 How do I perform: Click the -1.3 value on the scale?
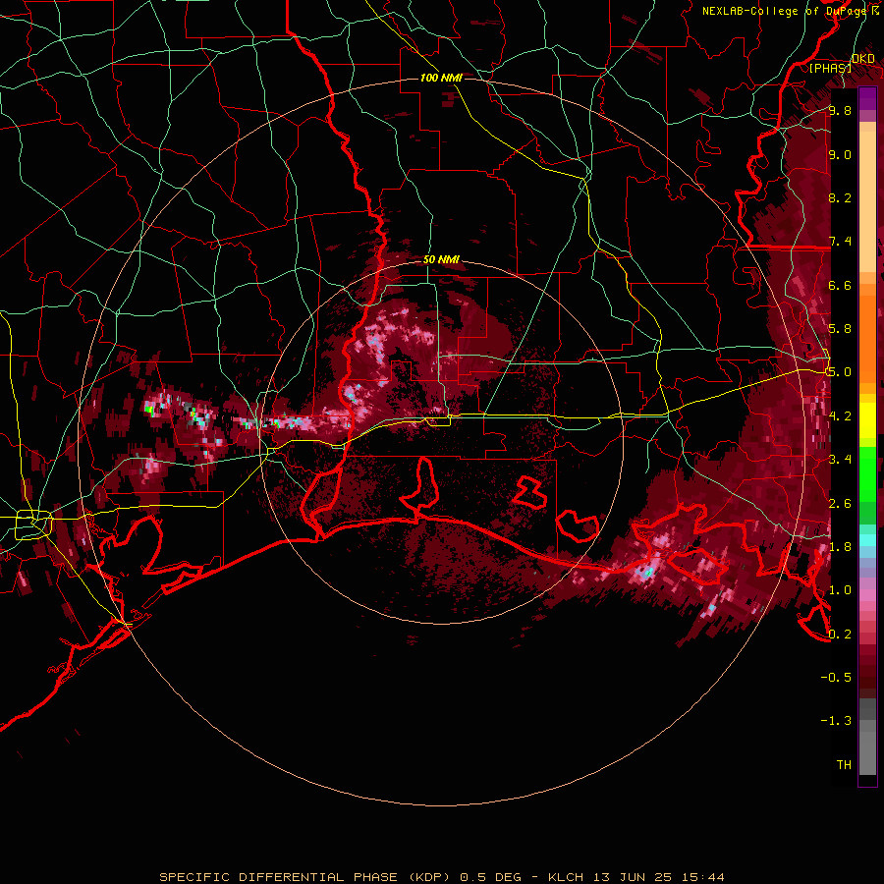pos(836,721)
